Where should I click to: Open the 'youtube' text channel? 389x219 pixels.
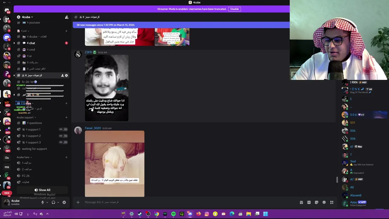[x=43, y=23]
